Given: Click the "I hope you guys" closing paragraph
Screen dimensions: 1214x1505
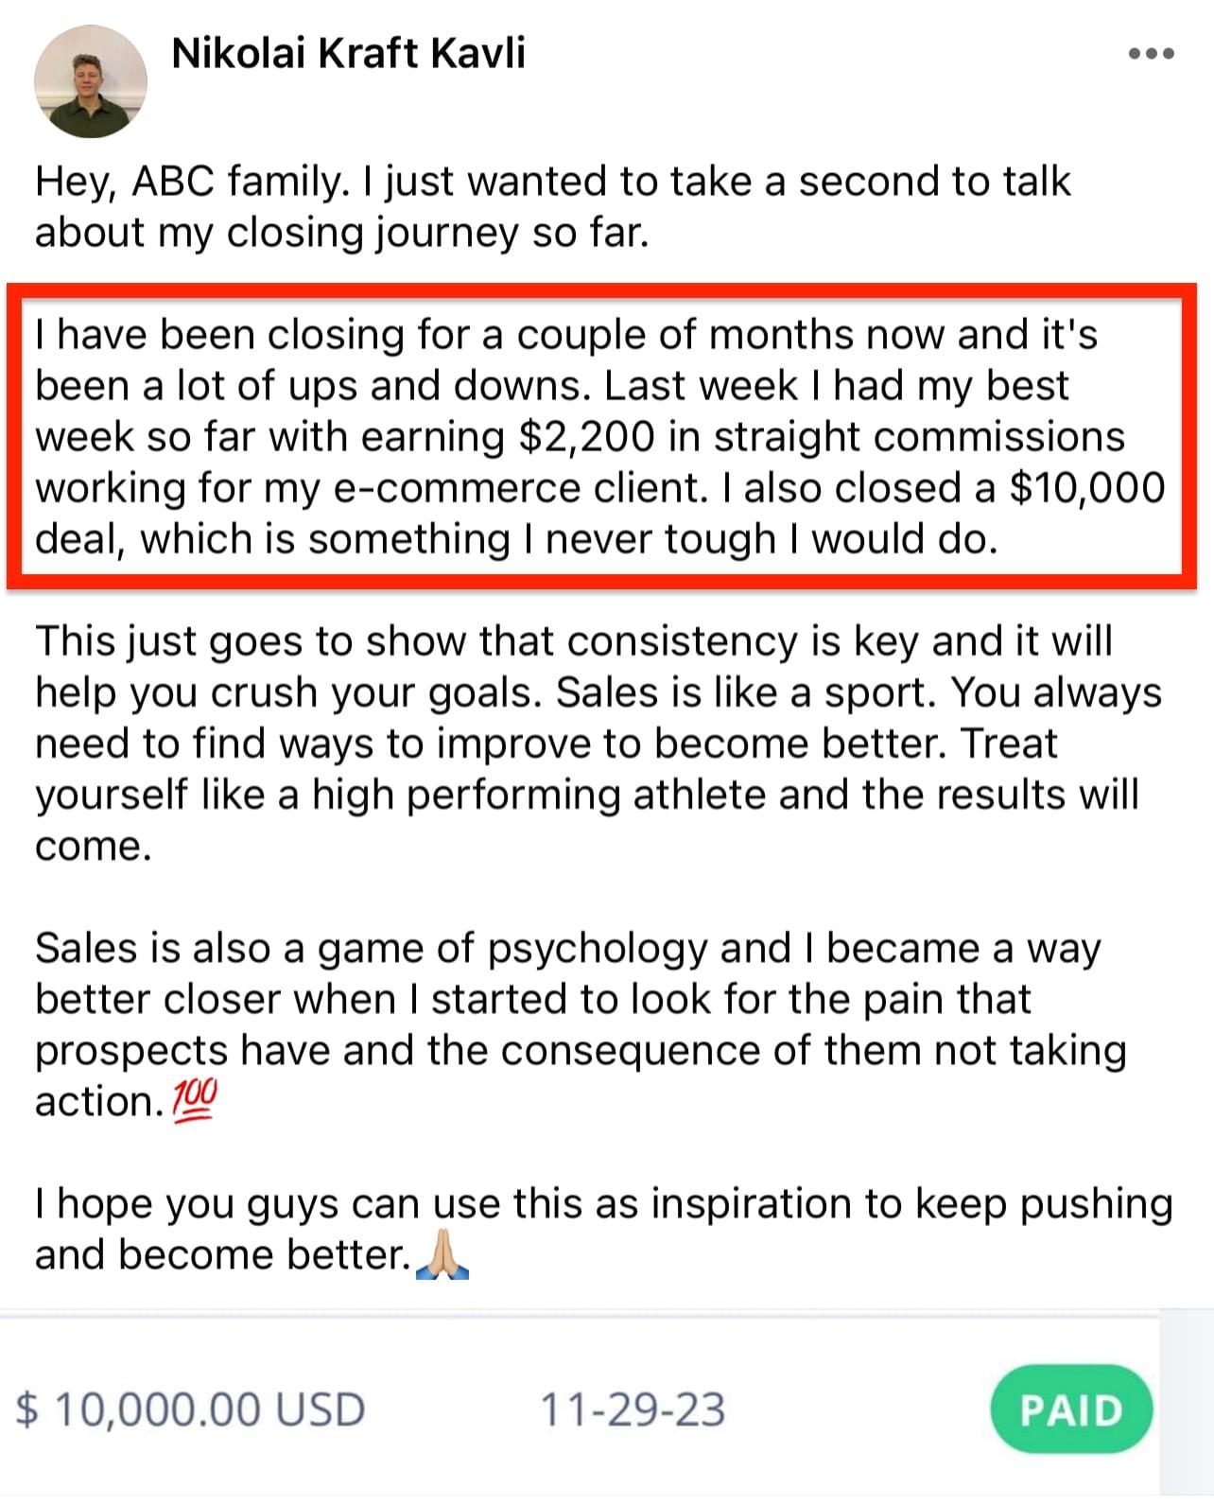Looking at the screenshot, I should click(603, 1229).
